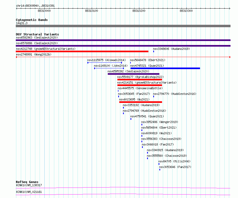
Task: Open nsv4745321 (Quan2021) variant label
Action: [x=147, y=66]
